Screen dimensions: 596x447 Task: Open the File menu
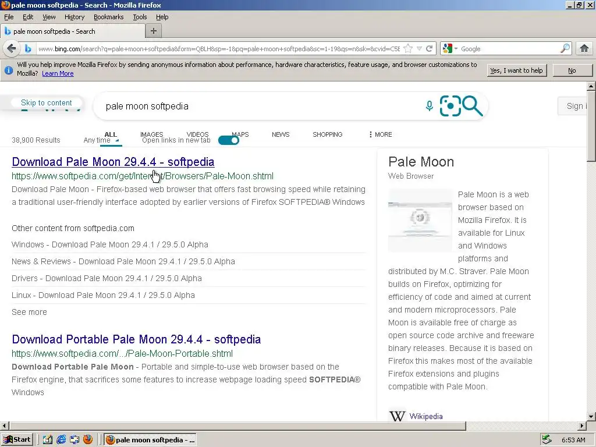[9, 17]
